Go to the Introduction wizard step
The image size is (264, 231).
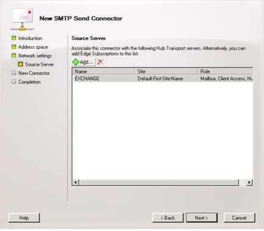(30, 38)
